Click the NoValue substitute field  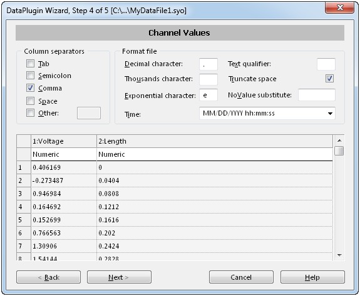pyautogui.click(x=317, y=95)
